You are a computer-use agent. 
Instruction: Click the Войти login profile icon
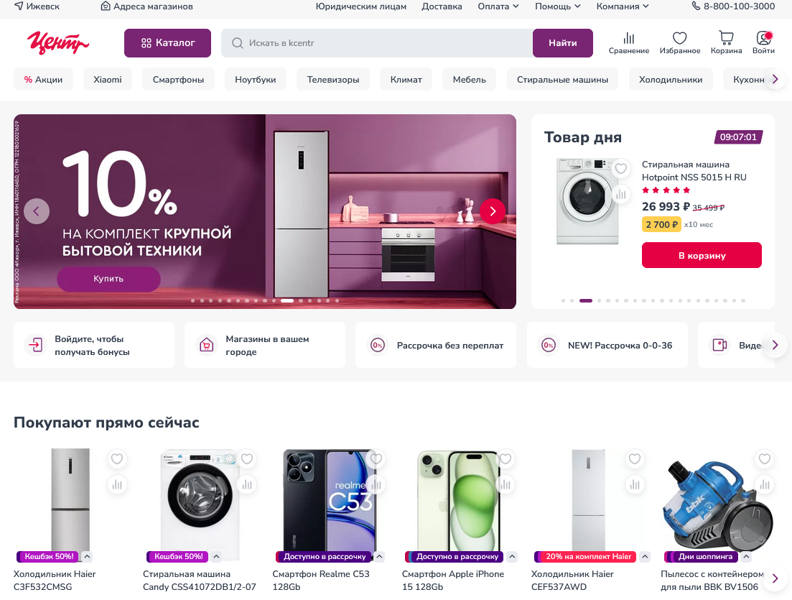tap(763, 43)
